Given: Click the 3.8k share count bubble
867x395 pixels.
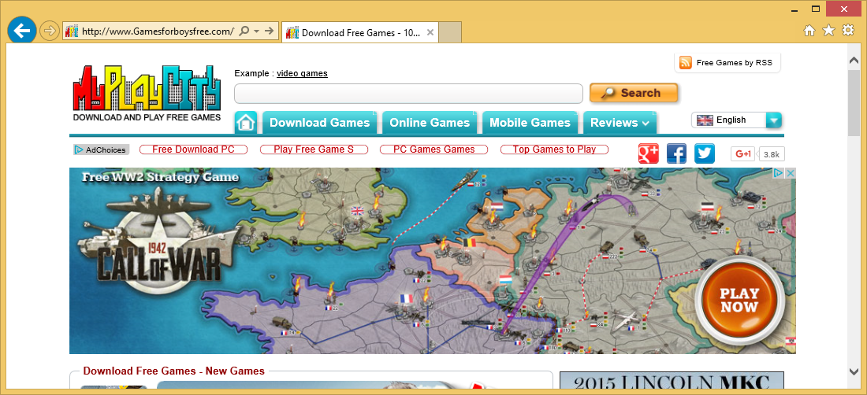Looking at the screenshot, I should [x=772, y=154].
